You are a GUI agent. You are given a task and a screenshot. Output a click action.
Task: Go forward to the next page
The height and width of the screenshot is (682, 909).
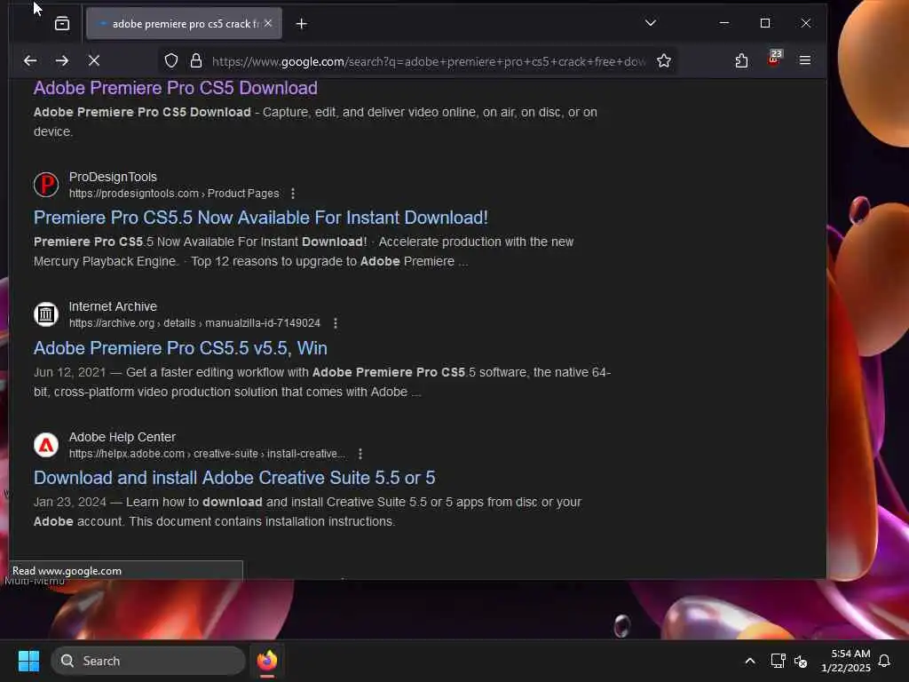[62, 60]
